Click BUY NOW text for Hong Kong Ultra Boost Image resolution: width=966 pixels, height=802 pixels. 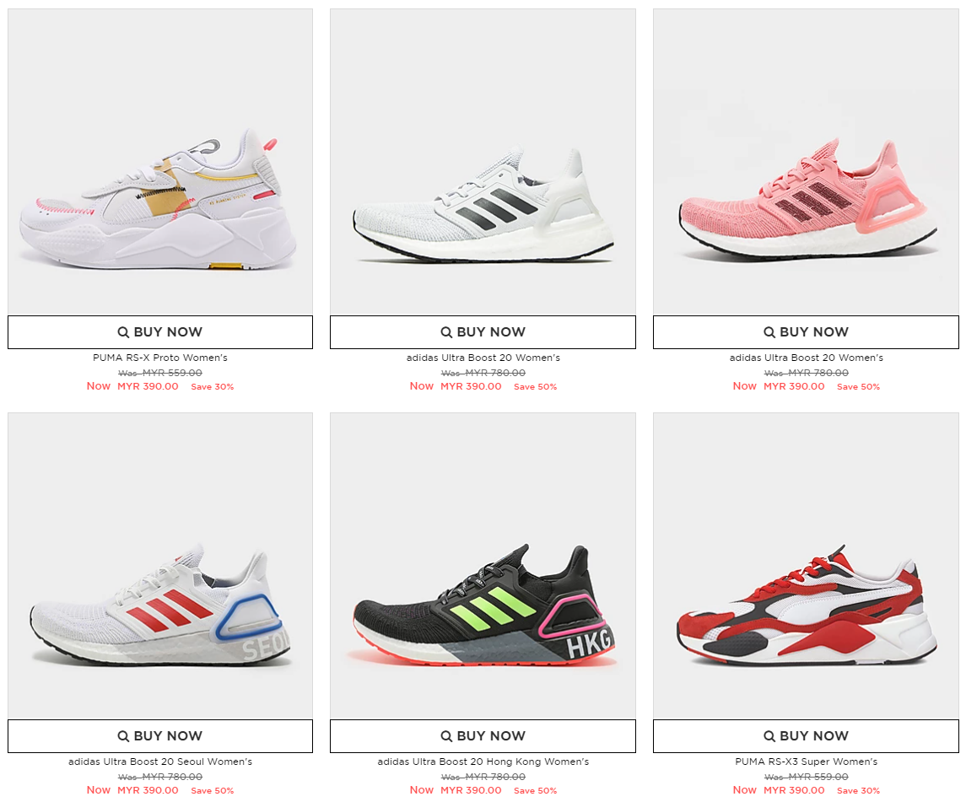(491, 736)
